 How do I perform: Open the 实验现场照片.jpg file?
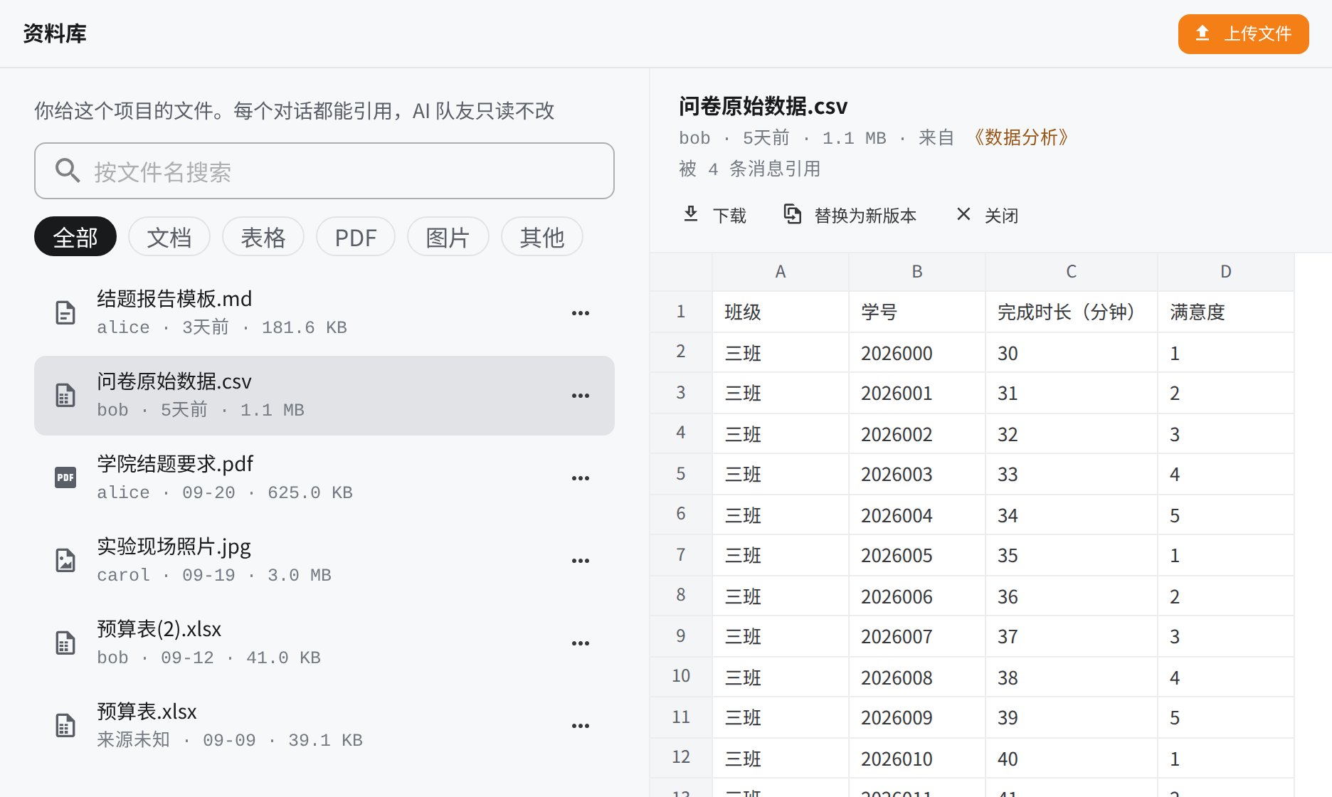tap(324, 561)
